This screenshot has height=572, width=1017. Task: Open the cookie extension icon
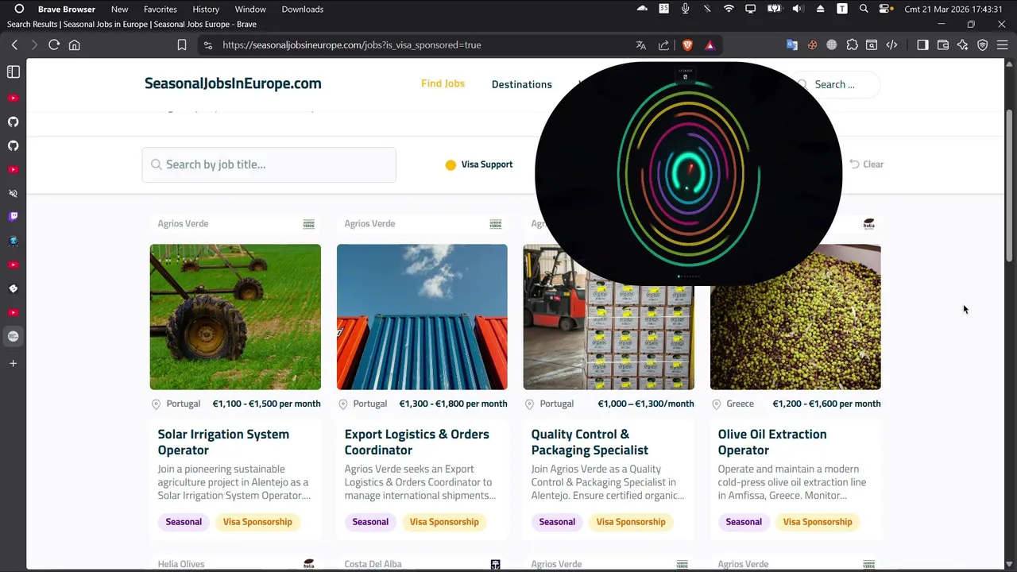(x=812, y=45)
